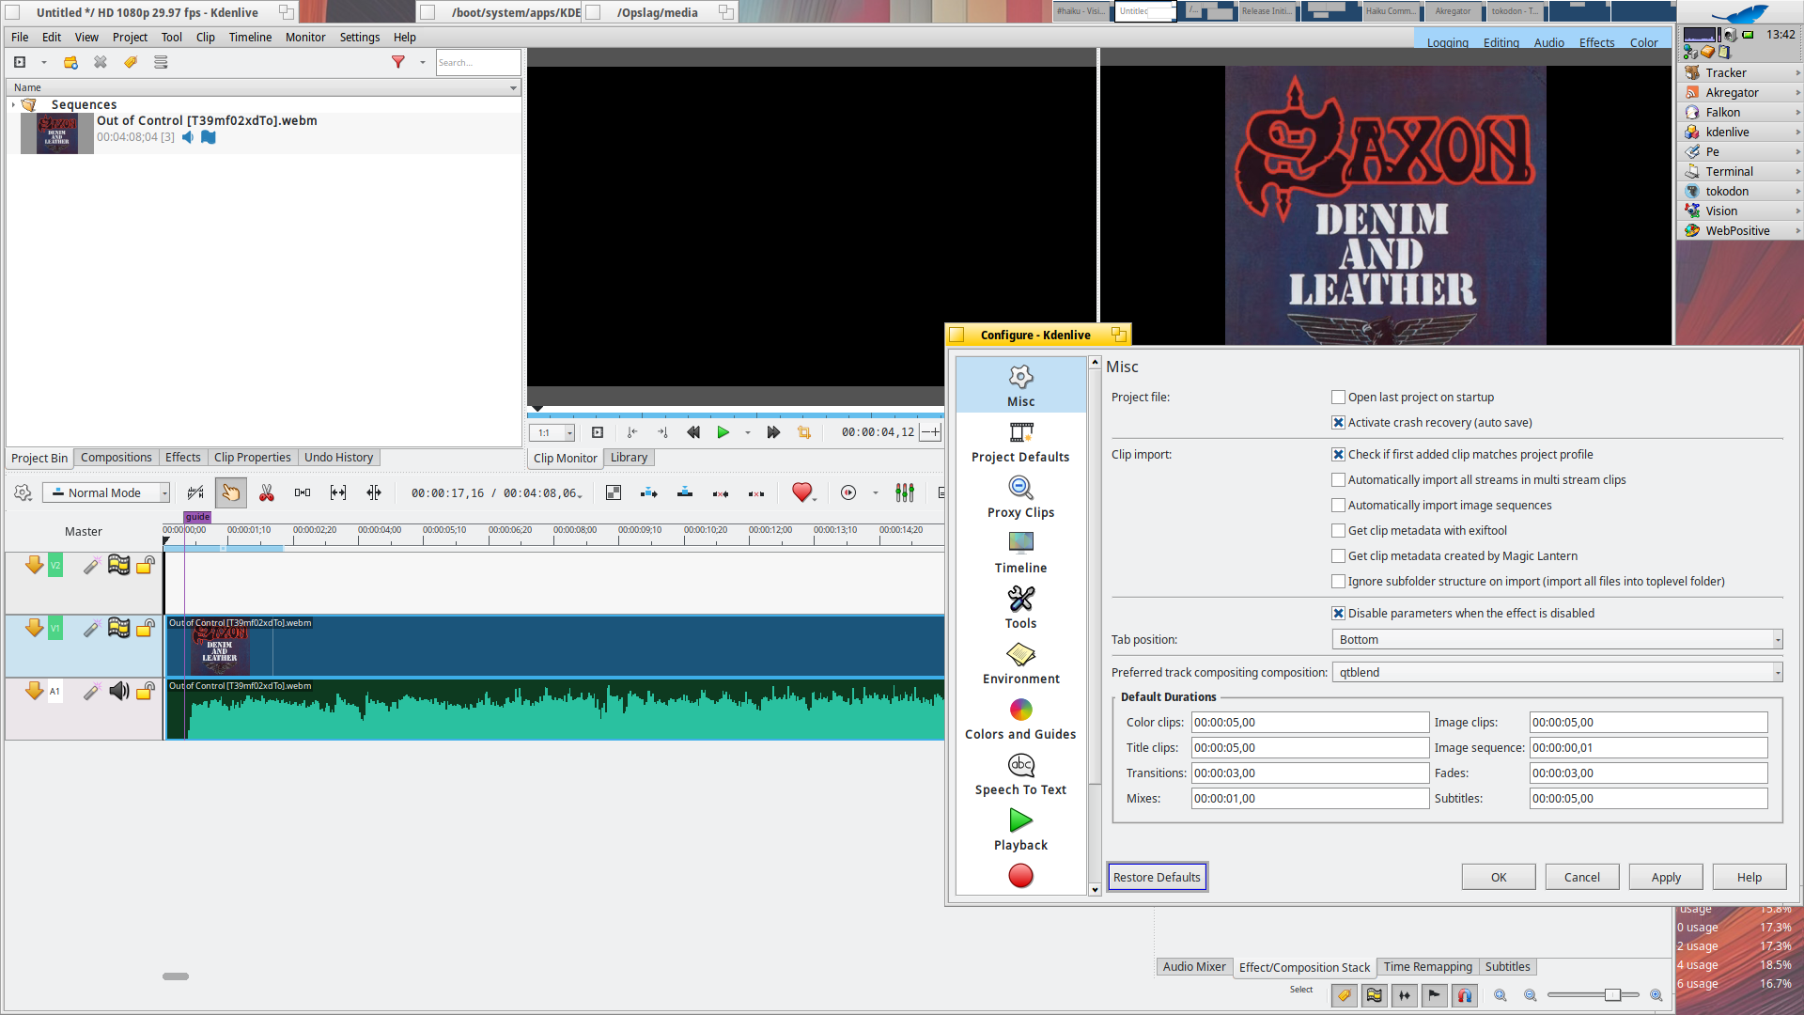1804x1015 pixels.
Task: Click rewind button in Clip Monitor
Action: [693, 432]
